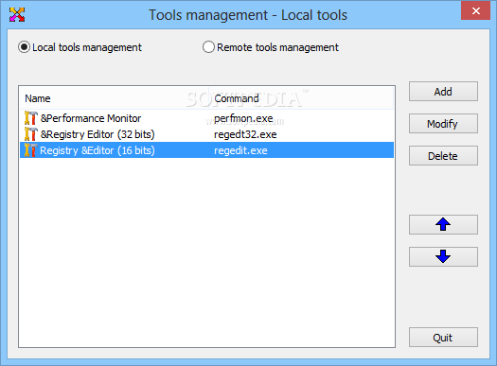
Task: Select the &Performance Monitor row
Action: point(207,118)
